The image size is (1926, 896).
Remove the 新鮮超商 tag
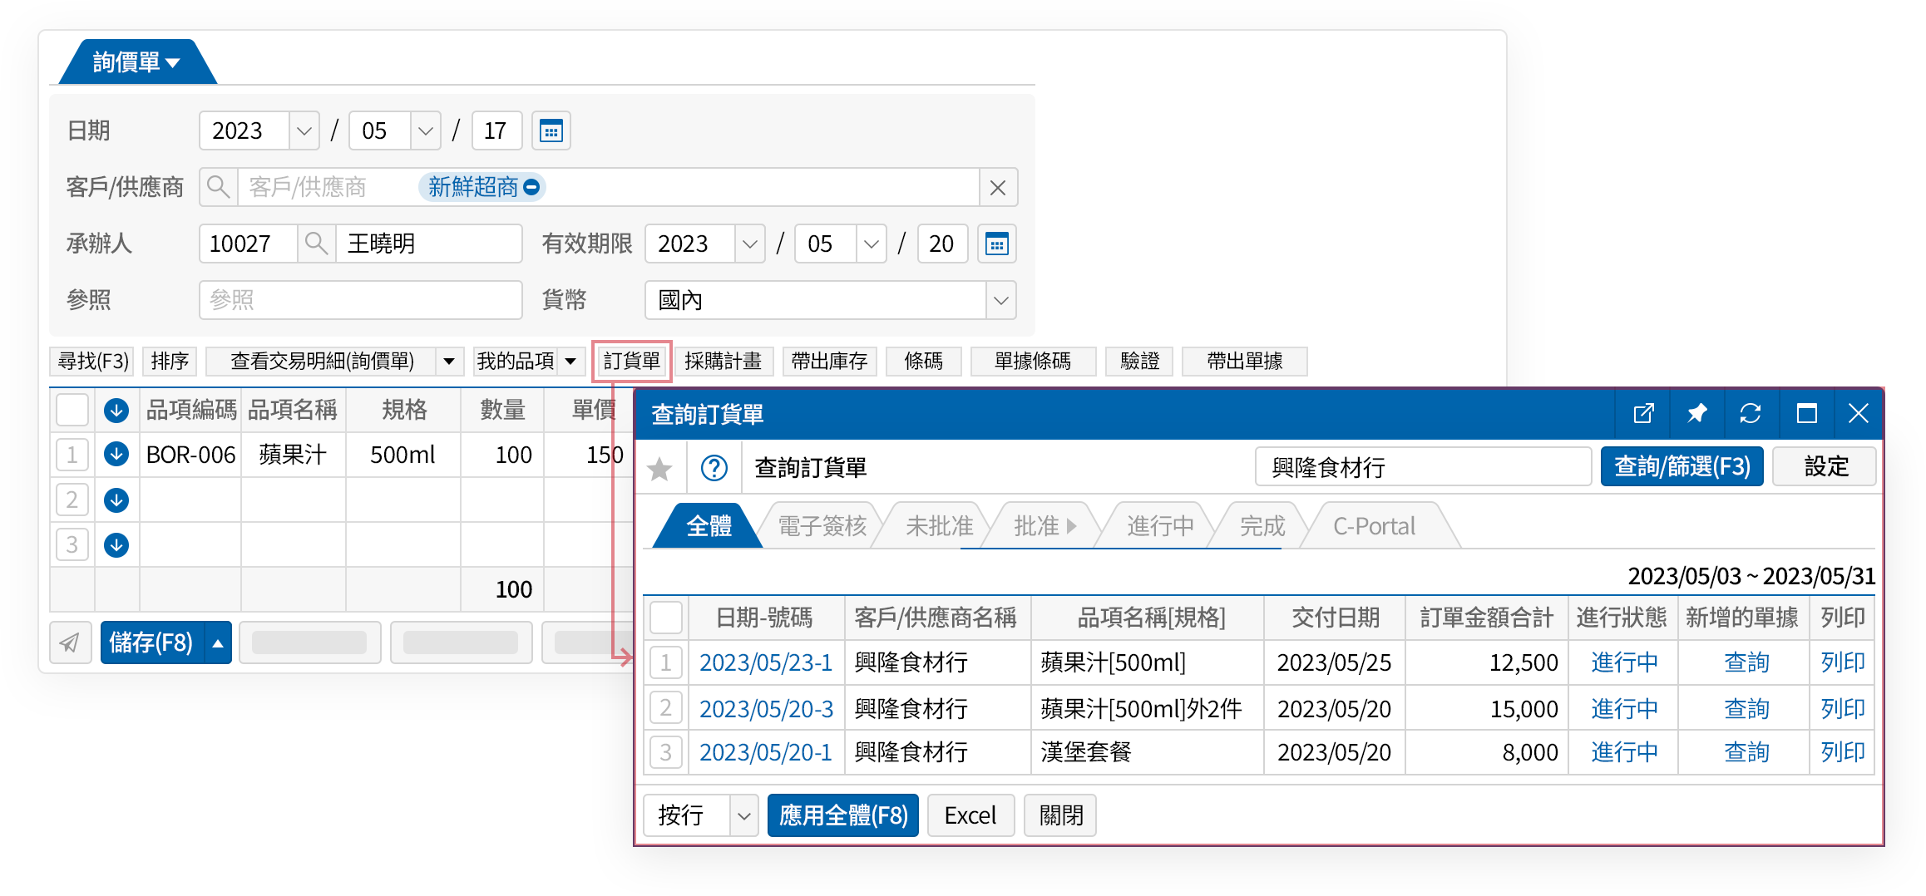coord(532,187)
